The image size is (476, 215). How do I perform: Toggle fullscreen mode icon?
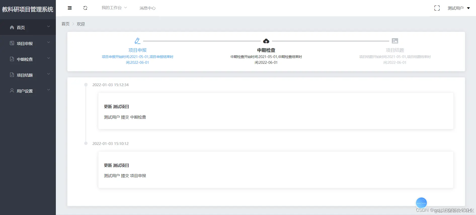pos(437,8)
